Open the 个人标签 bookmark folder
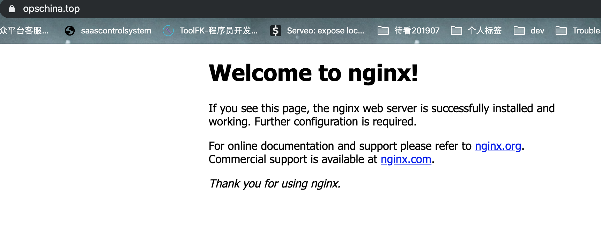 coord(476,31)
